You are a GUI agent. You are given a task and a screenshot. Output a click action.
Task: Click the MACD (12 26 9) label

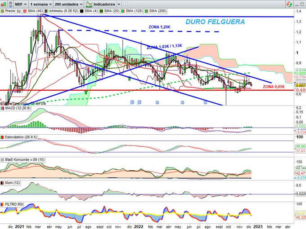tap(18, 108)
